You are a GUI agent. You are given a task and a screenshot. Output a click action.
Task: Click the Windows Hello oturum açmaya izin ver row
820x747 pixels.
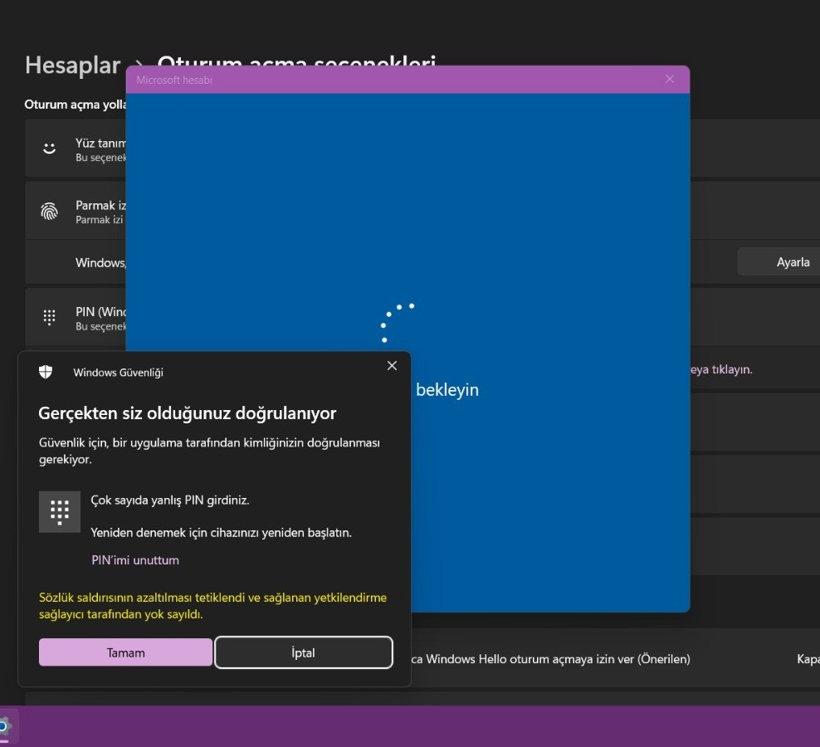(x=616, y=658)
